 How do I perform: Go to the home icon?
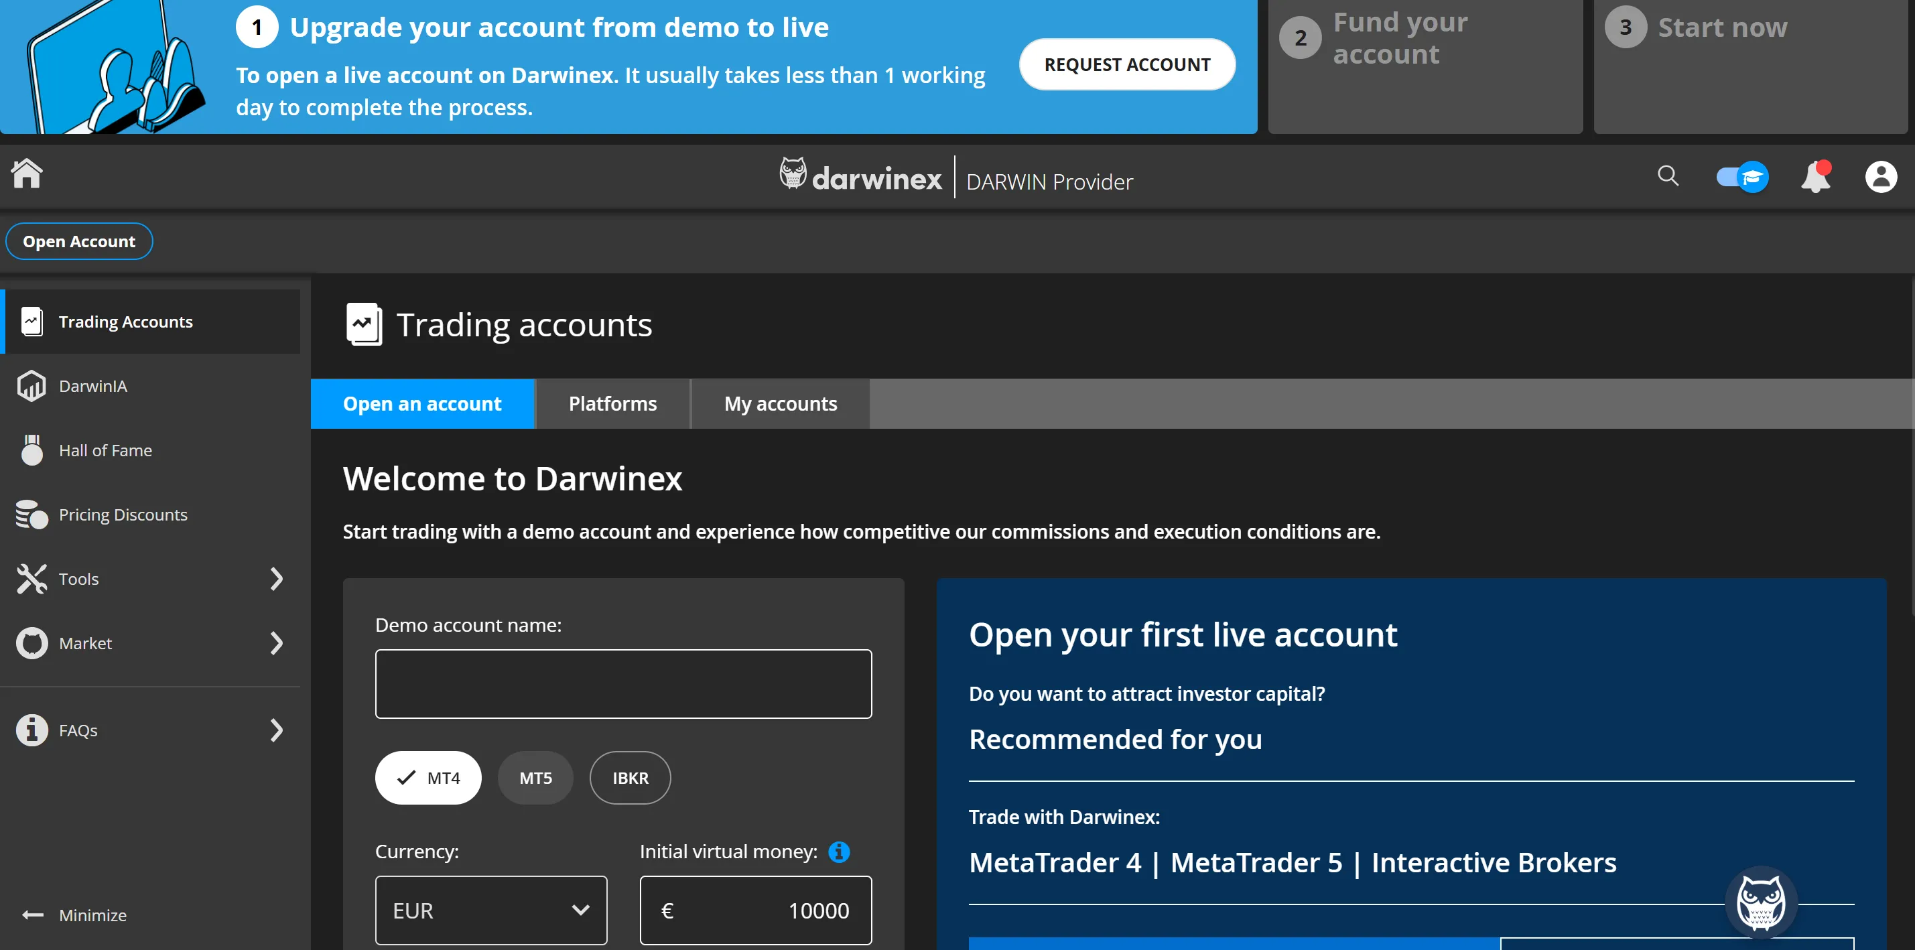coord(27,174)
